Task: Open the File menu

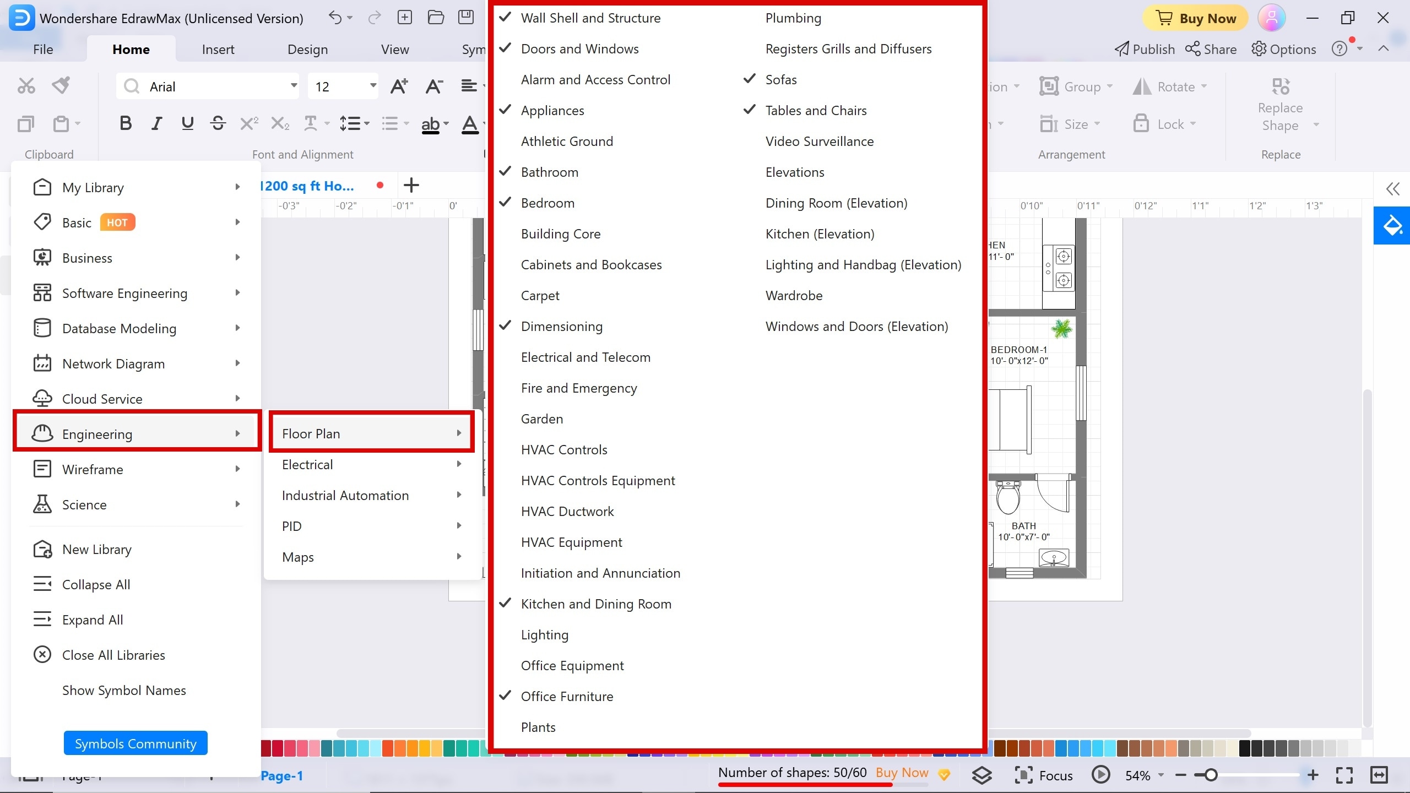Action: (x=43, y=49)
